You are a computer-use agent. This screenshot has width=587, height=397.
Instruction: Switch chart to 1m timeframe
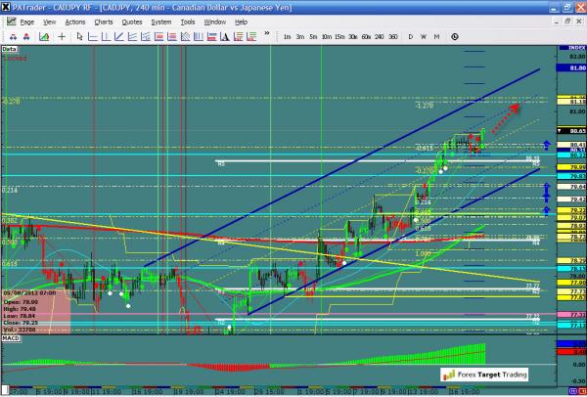pos(287,36)
